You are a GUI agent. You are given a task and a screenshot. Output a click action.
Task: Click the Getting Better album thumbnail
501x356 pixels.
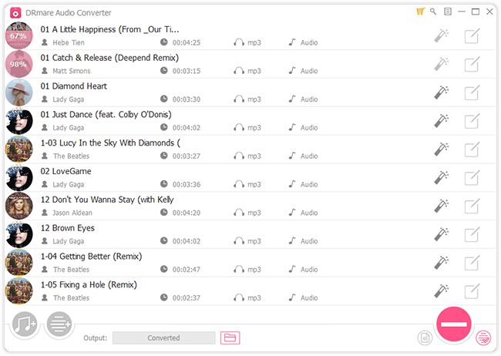point(19,263)
